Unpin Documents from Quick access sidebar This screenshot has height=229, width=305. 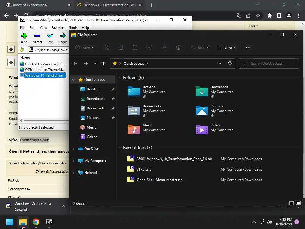click(113, 108)
